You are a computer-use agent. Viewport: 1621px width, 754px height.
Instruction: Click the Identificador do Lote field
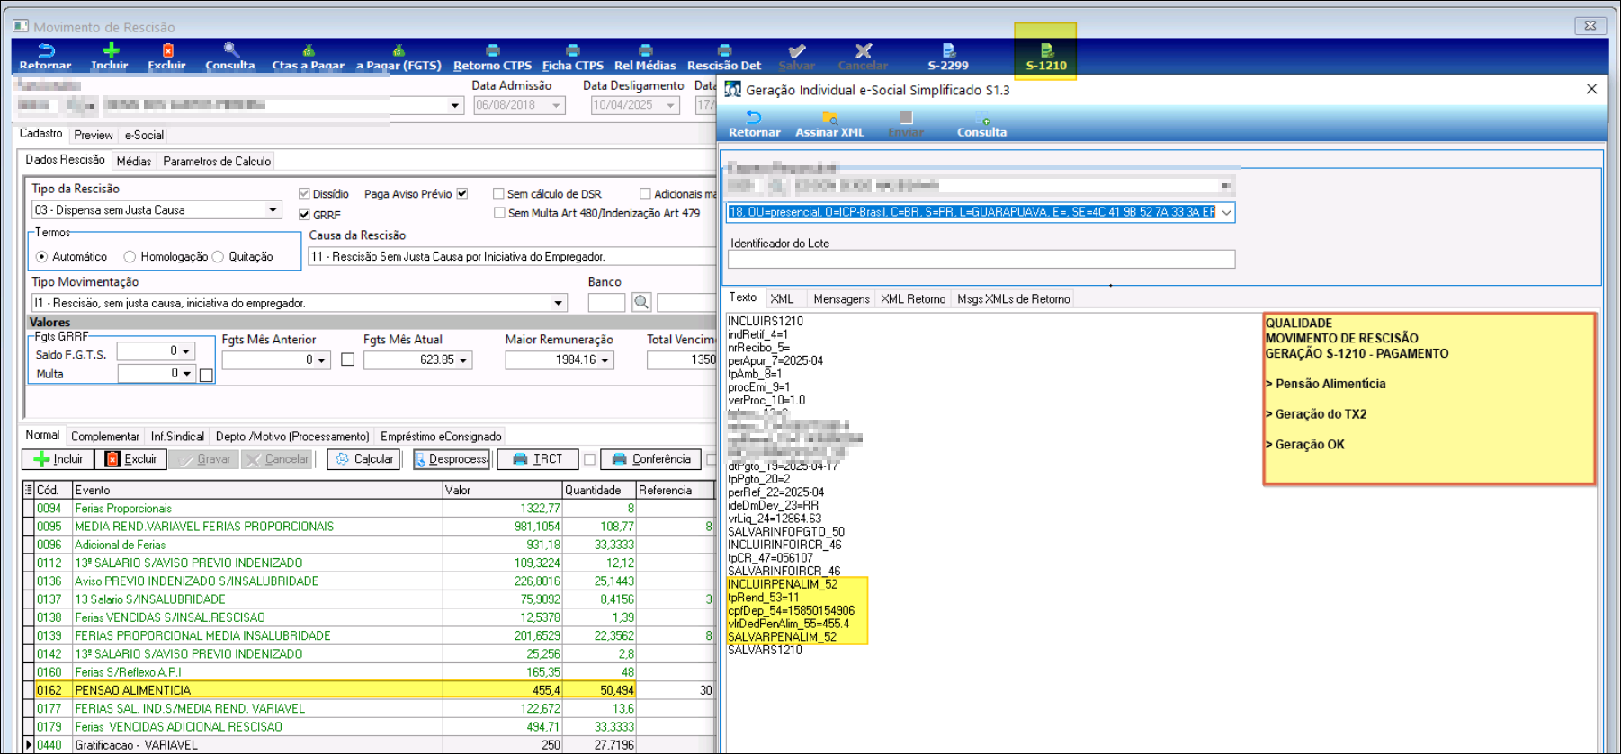coord(981,260)
